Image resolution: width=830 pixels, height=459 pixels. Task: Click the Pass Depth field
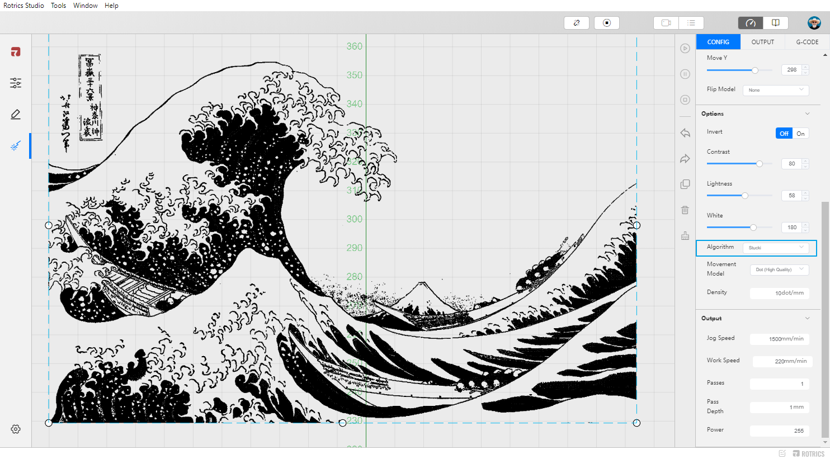point(780,407)
